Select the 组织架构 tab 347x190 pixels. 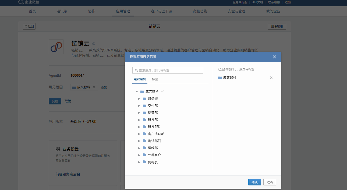(x=140, y=79)
